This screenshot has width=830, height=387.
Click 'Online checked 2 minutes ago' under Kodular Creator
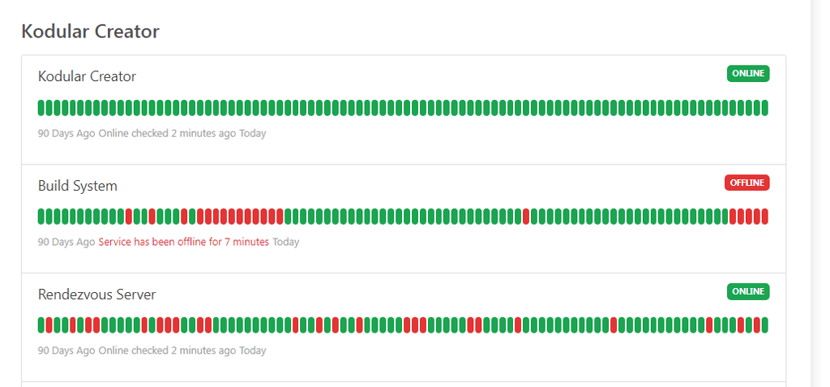167,133
